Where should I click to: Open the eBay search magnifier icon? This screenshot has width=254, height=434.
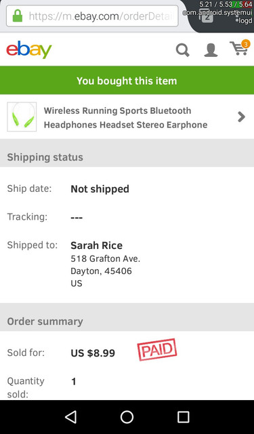point(183,50)
